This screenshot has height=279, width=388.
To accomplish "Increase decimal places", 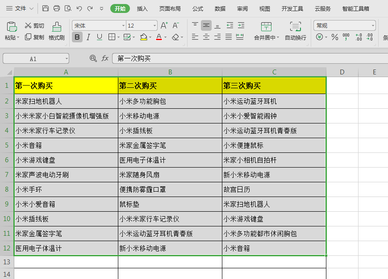I will 359,37.
